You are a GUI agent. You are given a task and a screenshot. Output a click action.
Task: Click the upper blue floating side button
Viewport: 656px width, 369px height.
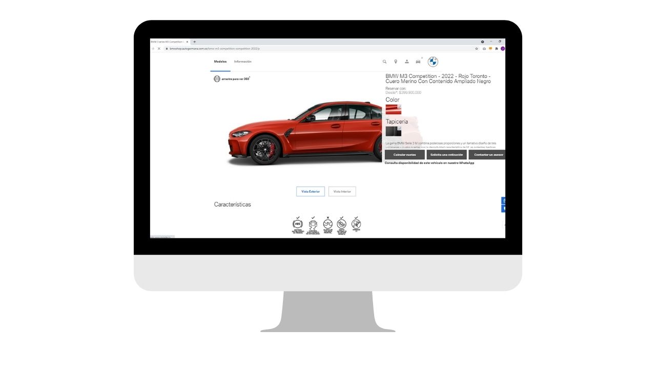point(504,201)
